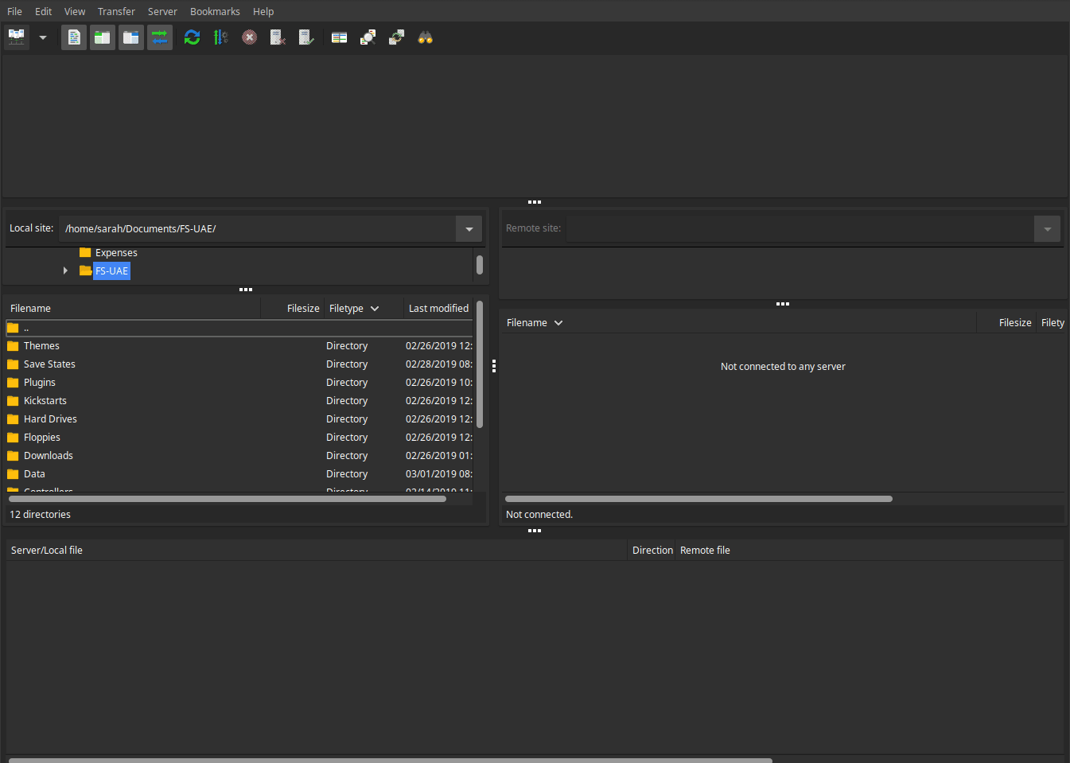
Task: Open the Transfer menu
Action: coord(116,11)
